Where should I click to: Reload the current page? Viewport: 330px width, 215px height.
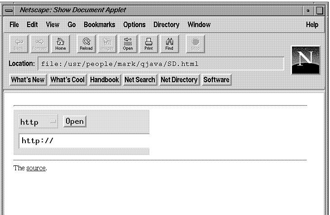coord(86,43)
